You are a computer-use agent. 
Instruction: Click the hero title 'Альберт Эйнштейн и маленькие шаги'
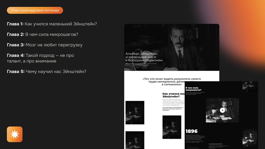pyautogui.click(x=144, y=57)
